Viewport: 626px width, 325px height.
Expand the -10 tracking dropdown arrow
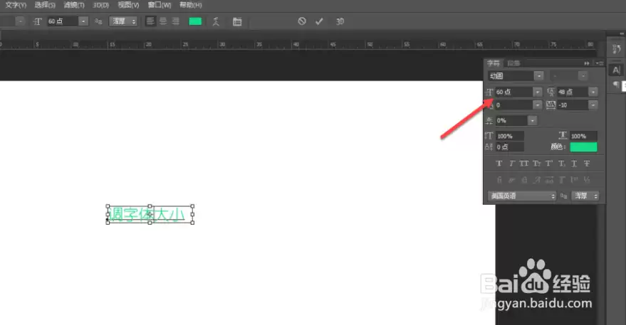click(x=593, y=105)
